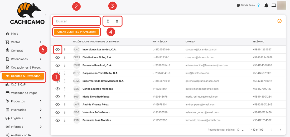Image resolution: width=290 pixels, height=137 pixels.
Task: Open Cotizaciones & Presupuestos in sidebar
Action: (x=24, y=67)
